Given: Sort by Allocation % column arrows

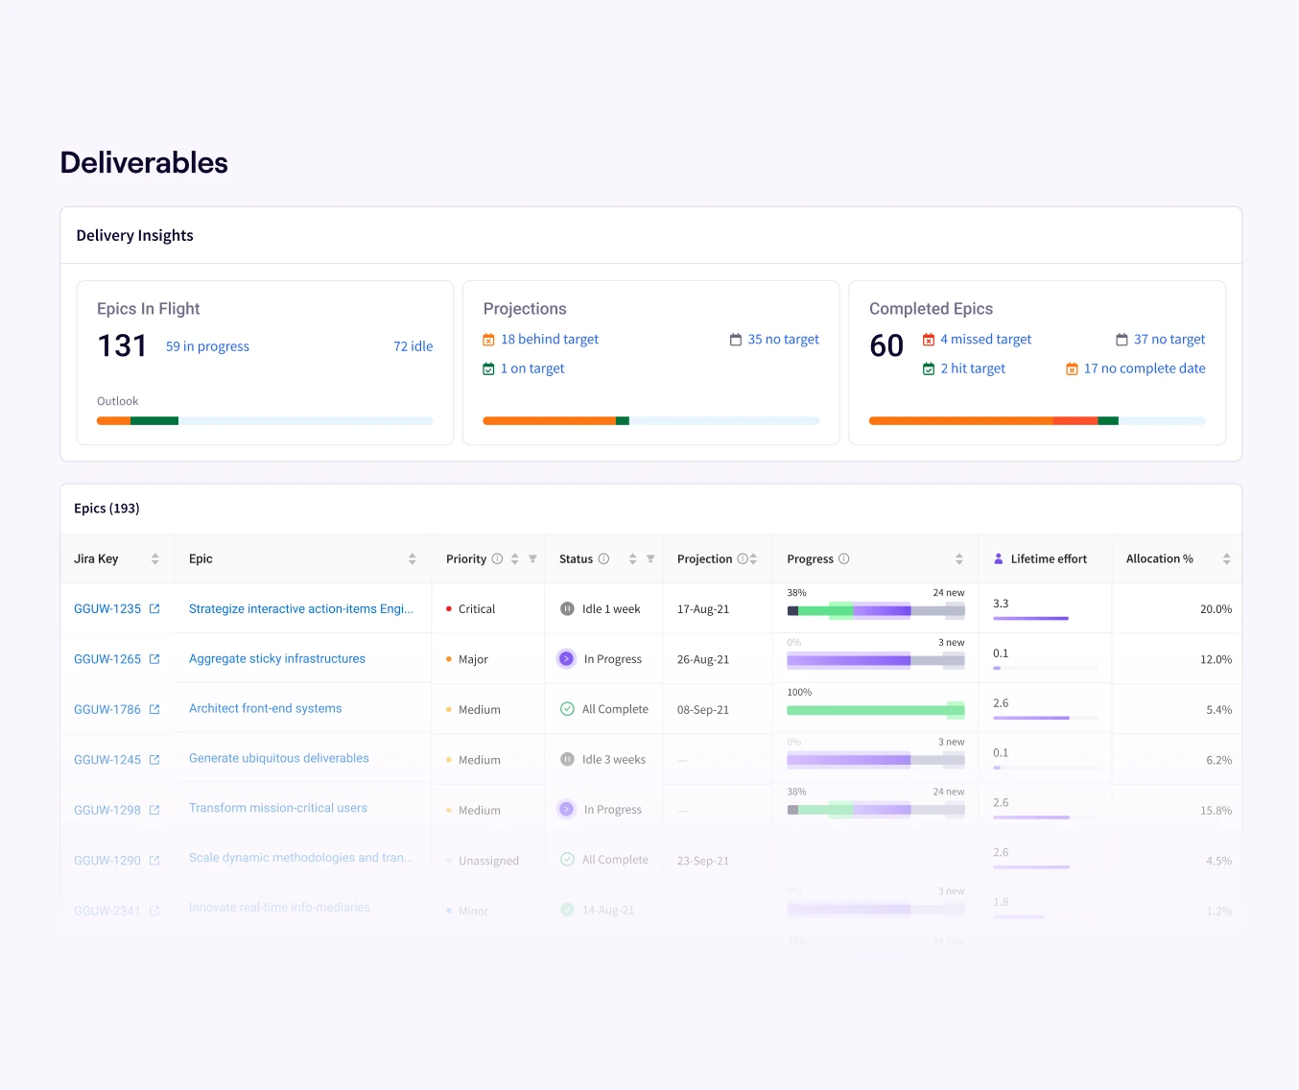Looking at the screenshot, I should (1226, 559).
